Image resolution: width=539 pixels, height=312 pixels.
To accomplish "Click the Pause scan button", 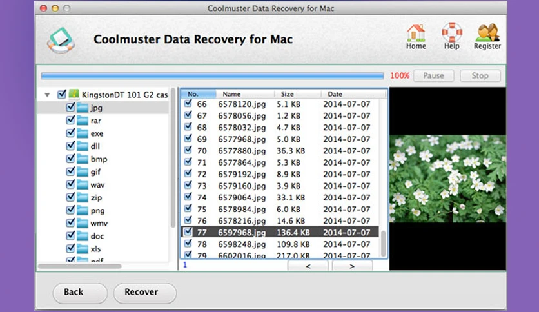I will [x=433, y=75].
